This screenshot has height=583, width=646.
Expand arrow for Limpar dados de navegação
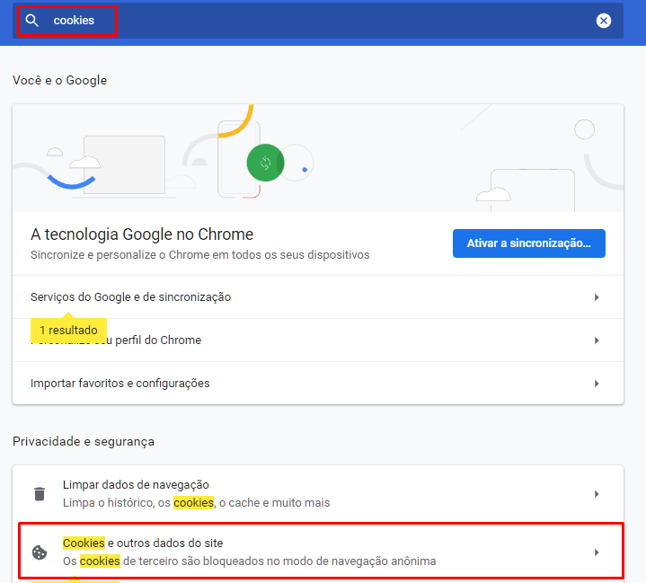[597, 494]
